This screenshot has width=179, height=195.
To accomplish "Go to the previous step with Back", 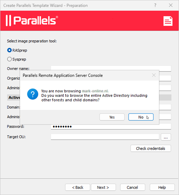I will tap(78, 187).
